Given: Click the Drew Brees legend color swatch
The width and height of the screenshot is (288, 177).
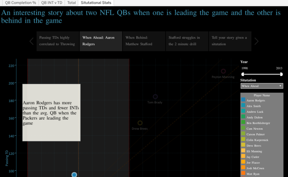Looking at the screenshot, I should 243,145.
